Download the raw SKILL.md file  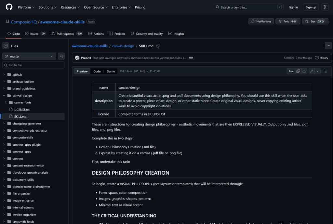(304, 71)
